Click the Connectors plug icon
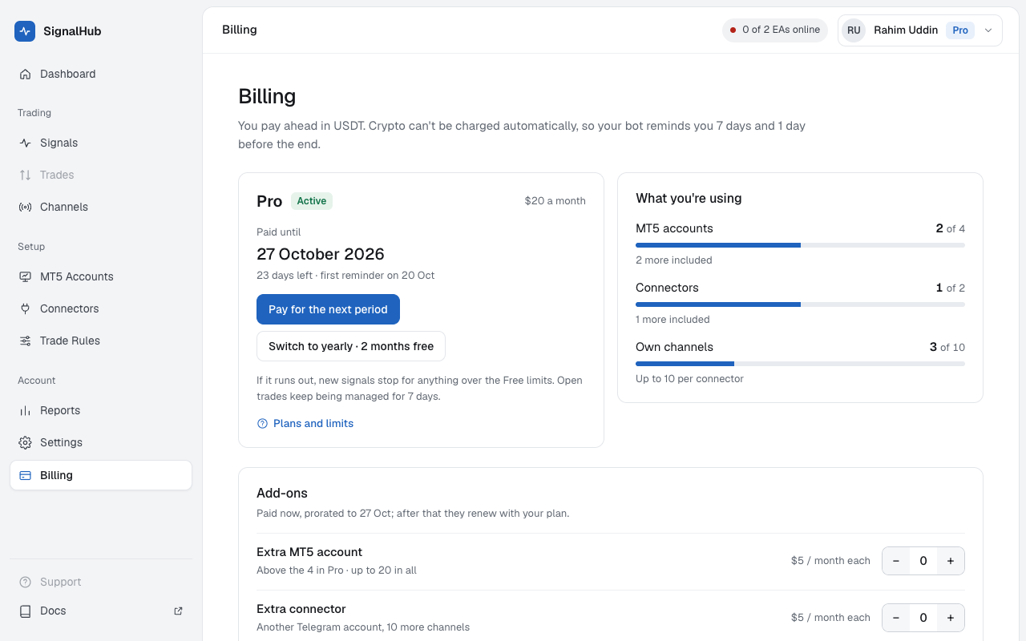This screenshot has height=641, width=1026. [x=25, y=308]
